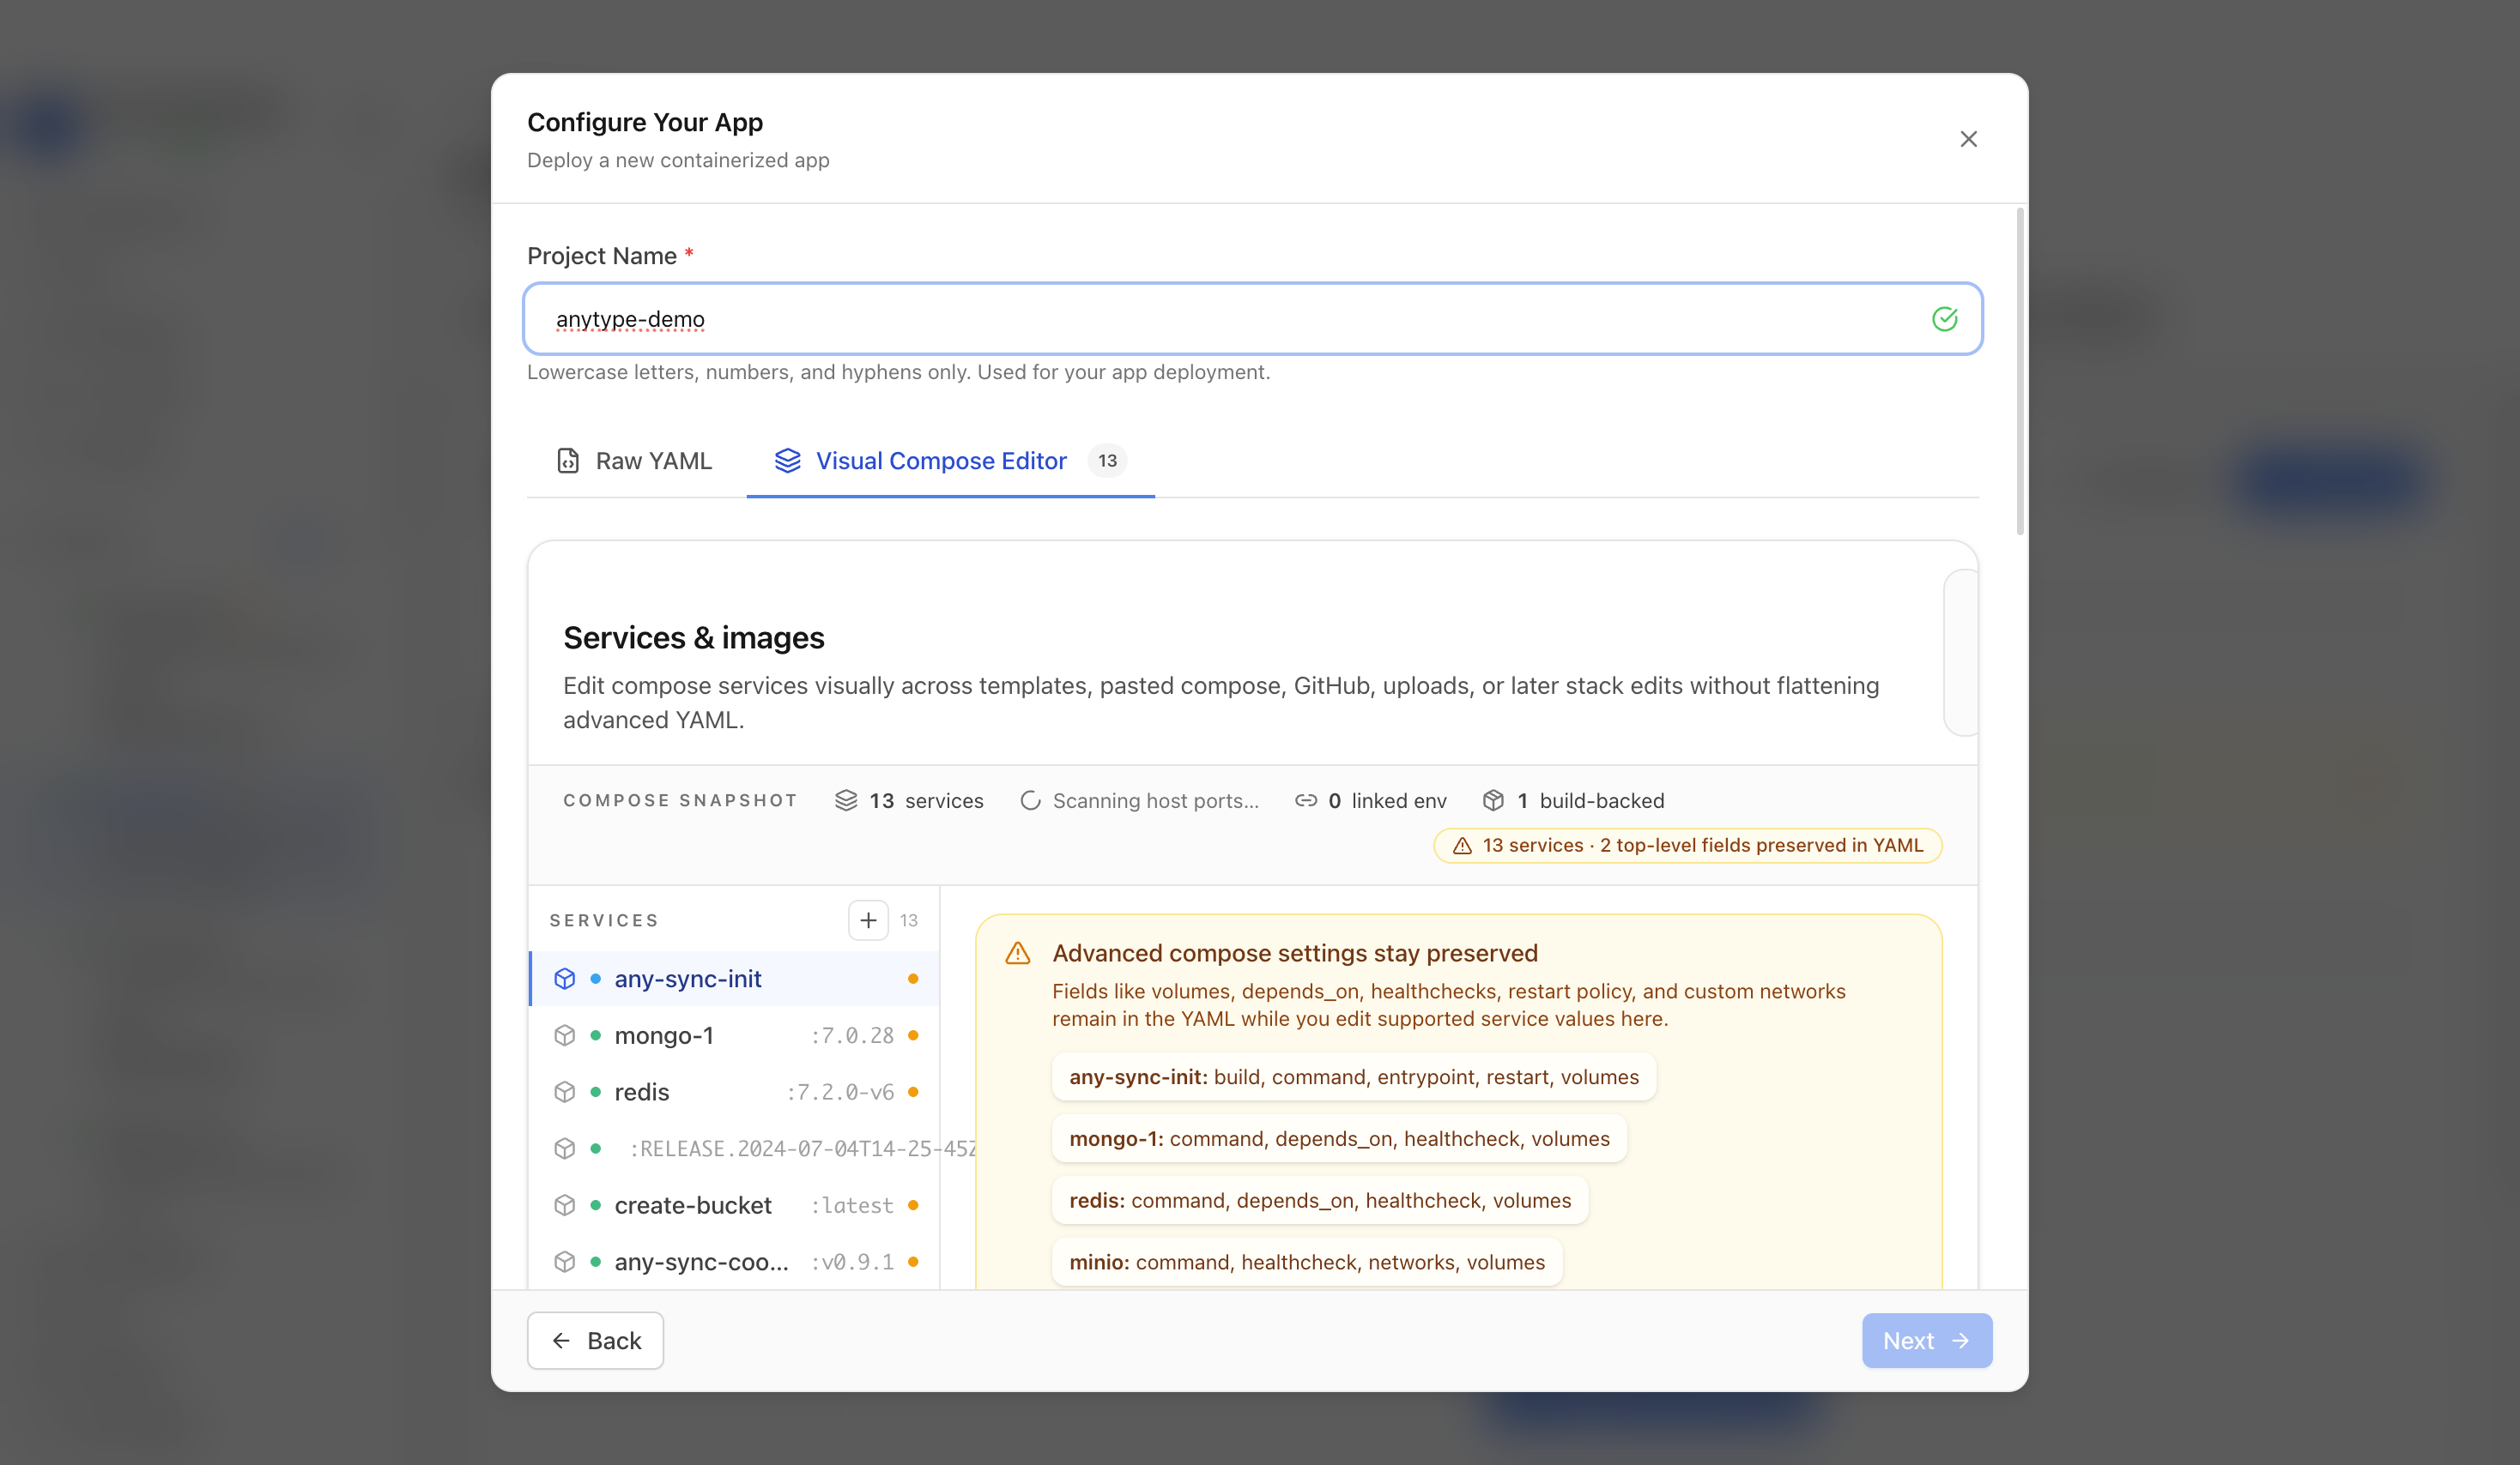Screen dimensions: 2520x1465
Task: Select the mongo-1 service
Action: click(x=734, y=1035)
